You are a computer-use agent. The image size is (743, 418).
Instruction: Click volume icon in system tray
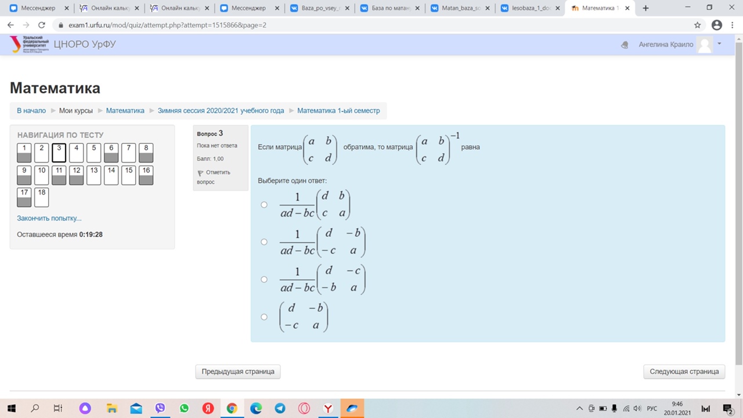pyautogui.click(x=637, y=408)
